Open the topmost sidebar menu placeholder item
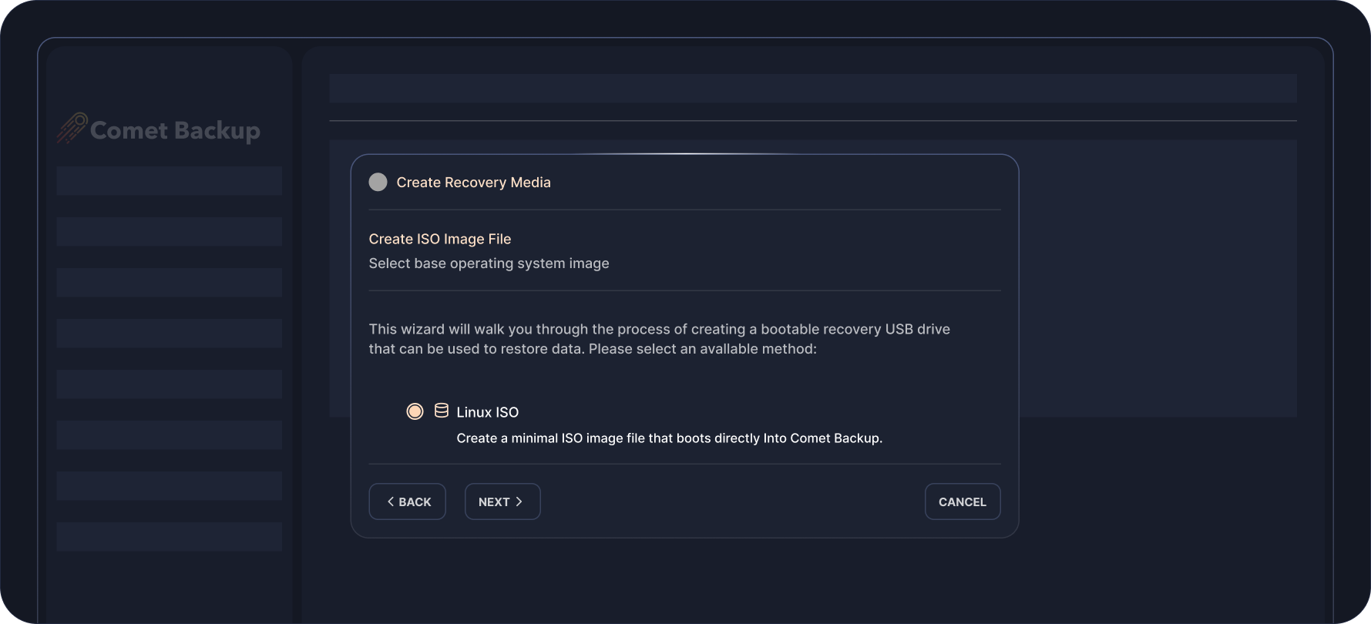The height and width of the screenshot is (624, 1371). point(169,181)
